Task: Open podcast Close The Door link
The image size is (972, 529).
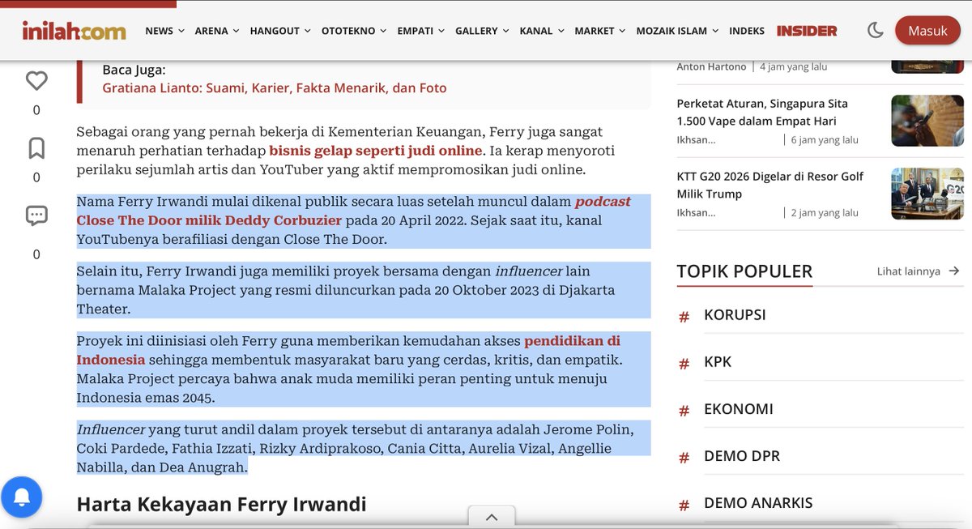Action: 354,211
